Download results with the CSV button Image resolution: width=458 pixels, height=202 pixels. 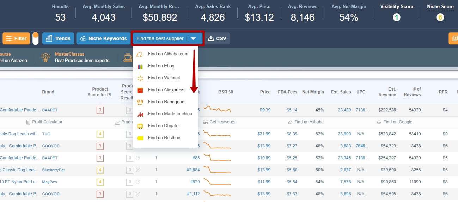pyautogui.click(x=217, y=38)
